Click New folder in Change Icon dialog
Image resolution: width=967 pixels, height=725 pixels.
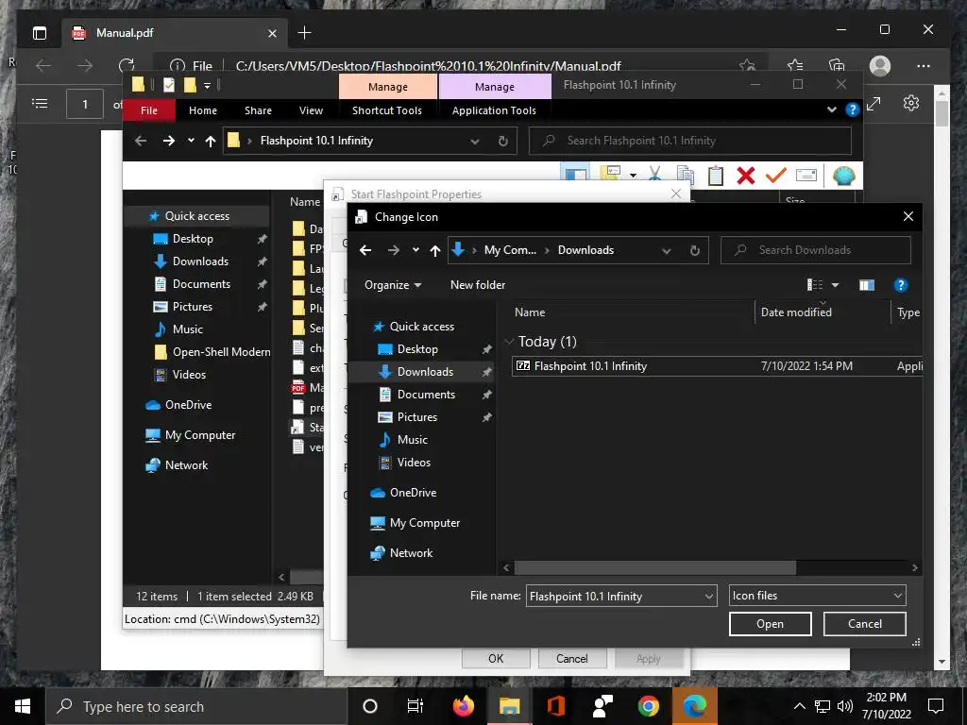(x=478, y=285)
